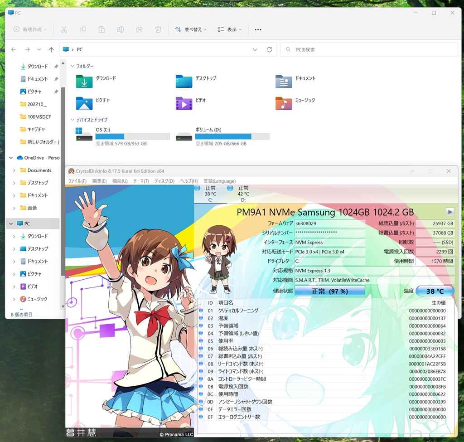Select the 02 温度 SMART attribute row
Viewport: 464px width, 442px height.
323,318
